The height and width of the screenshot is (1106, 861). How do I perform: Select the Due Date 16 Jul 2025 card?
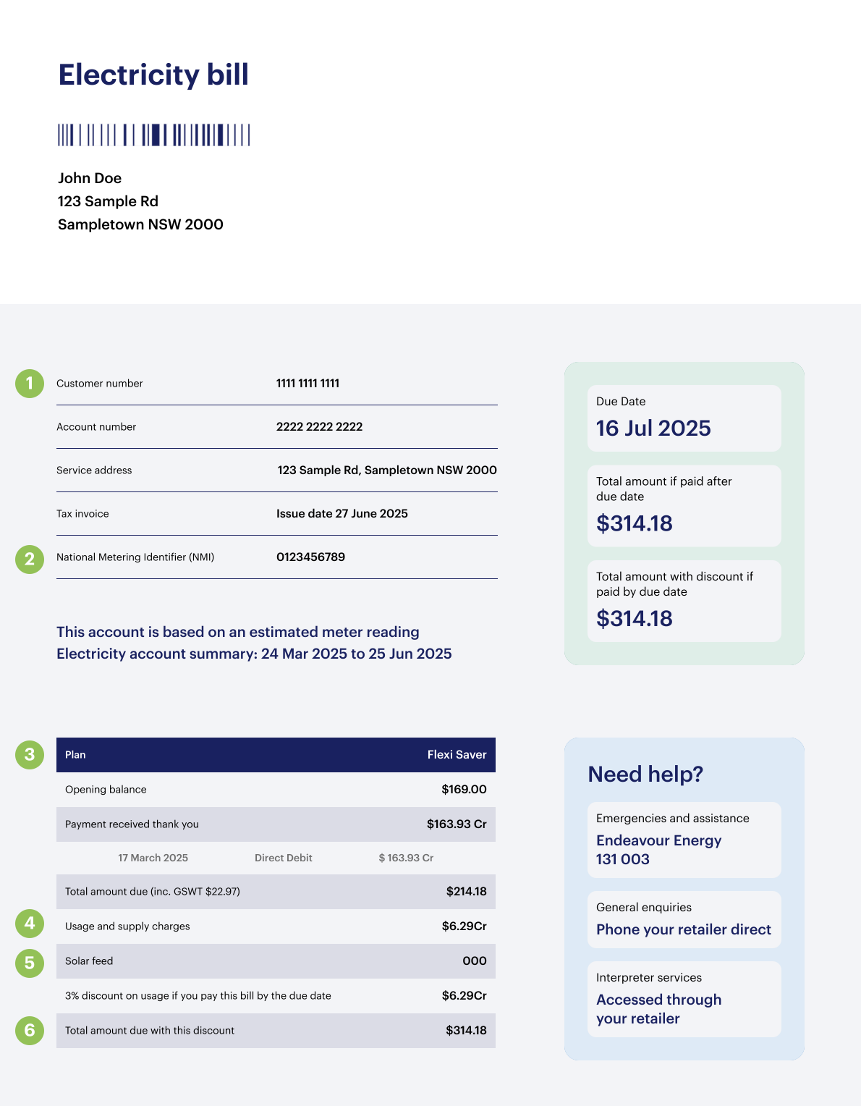tap(684, 418)
